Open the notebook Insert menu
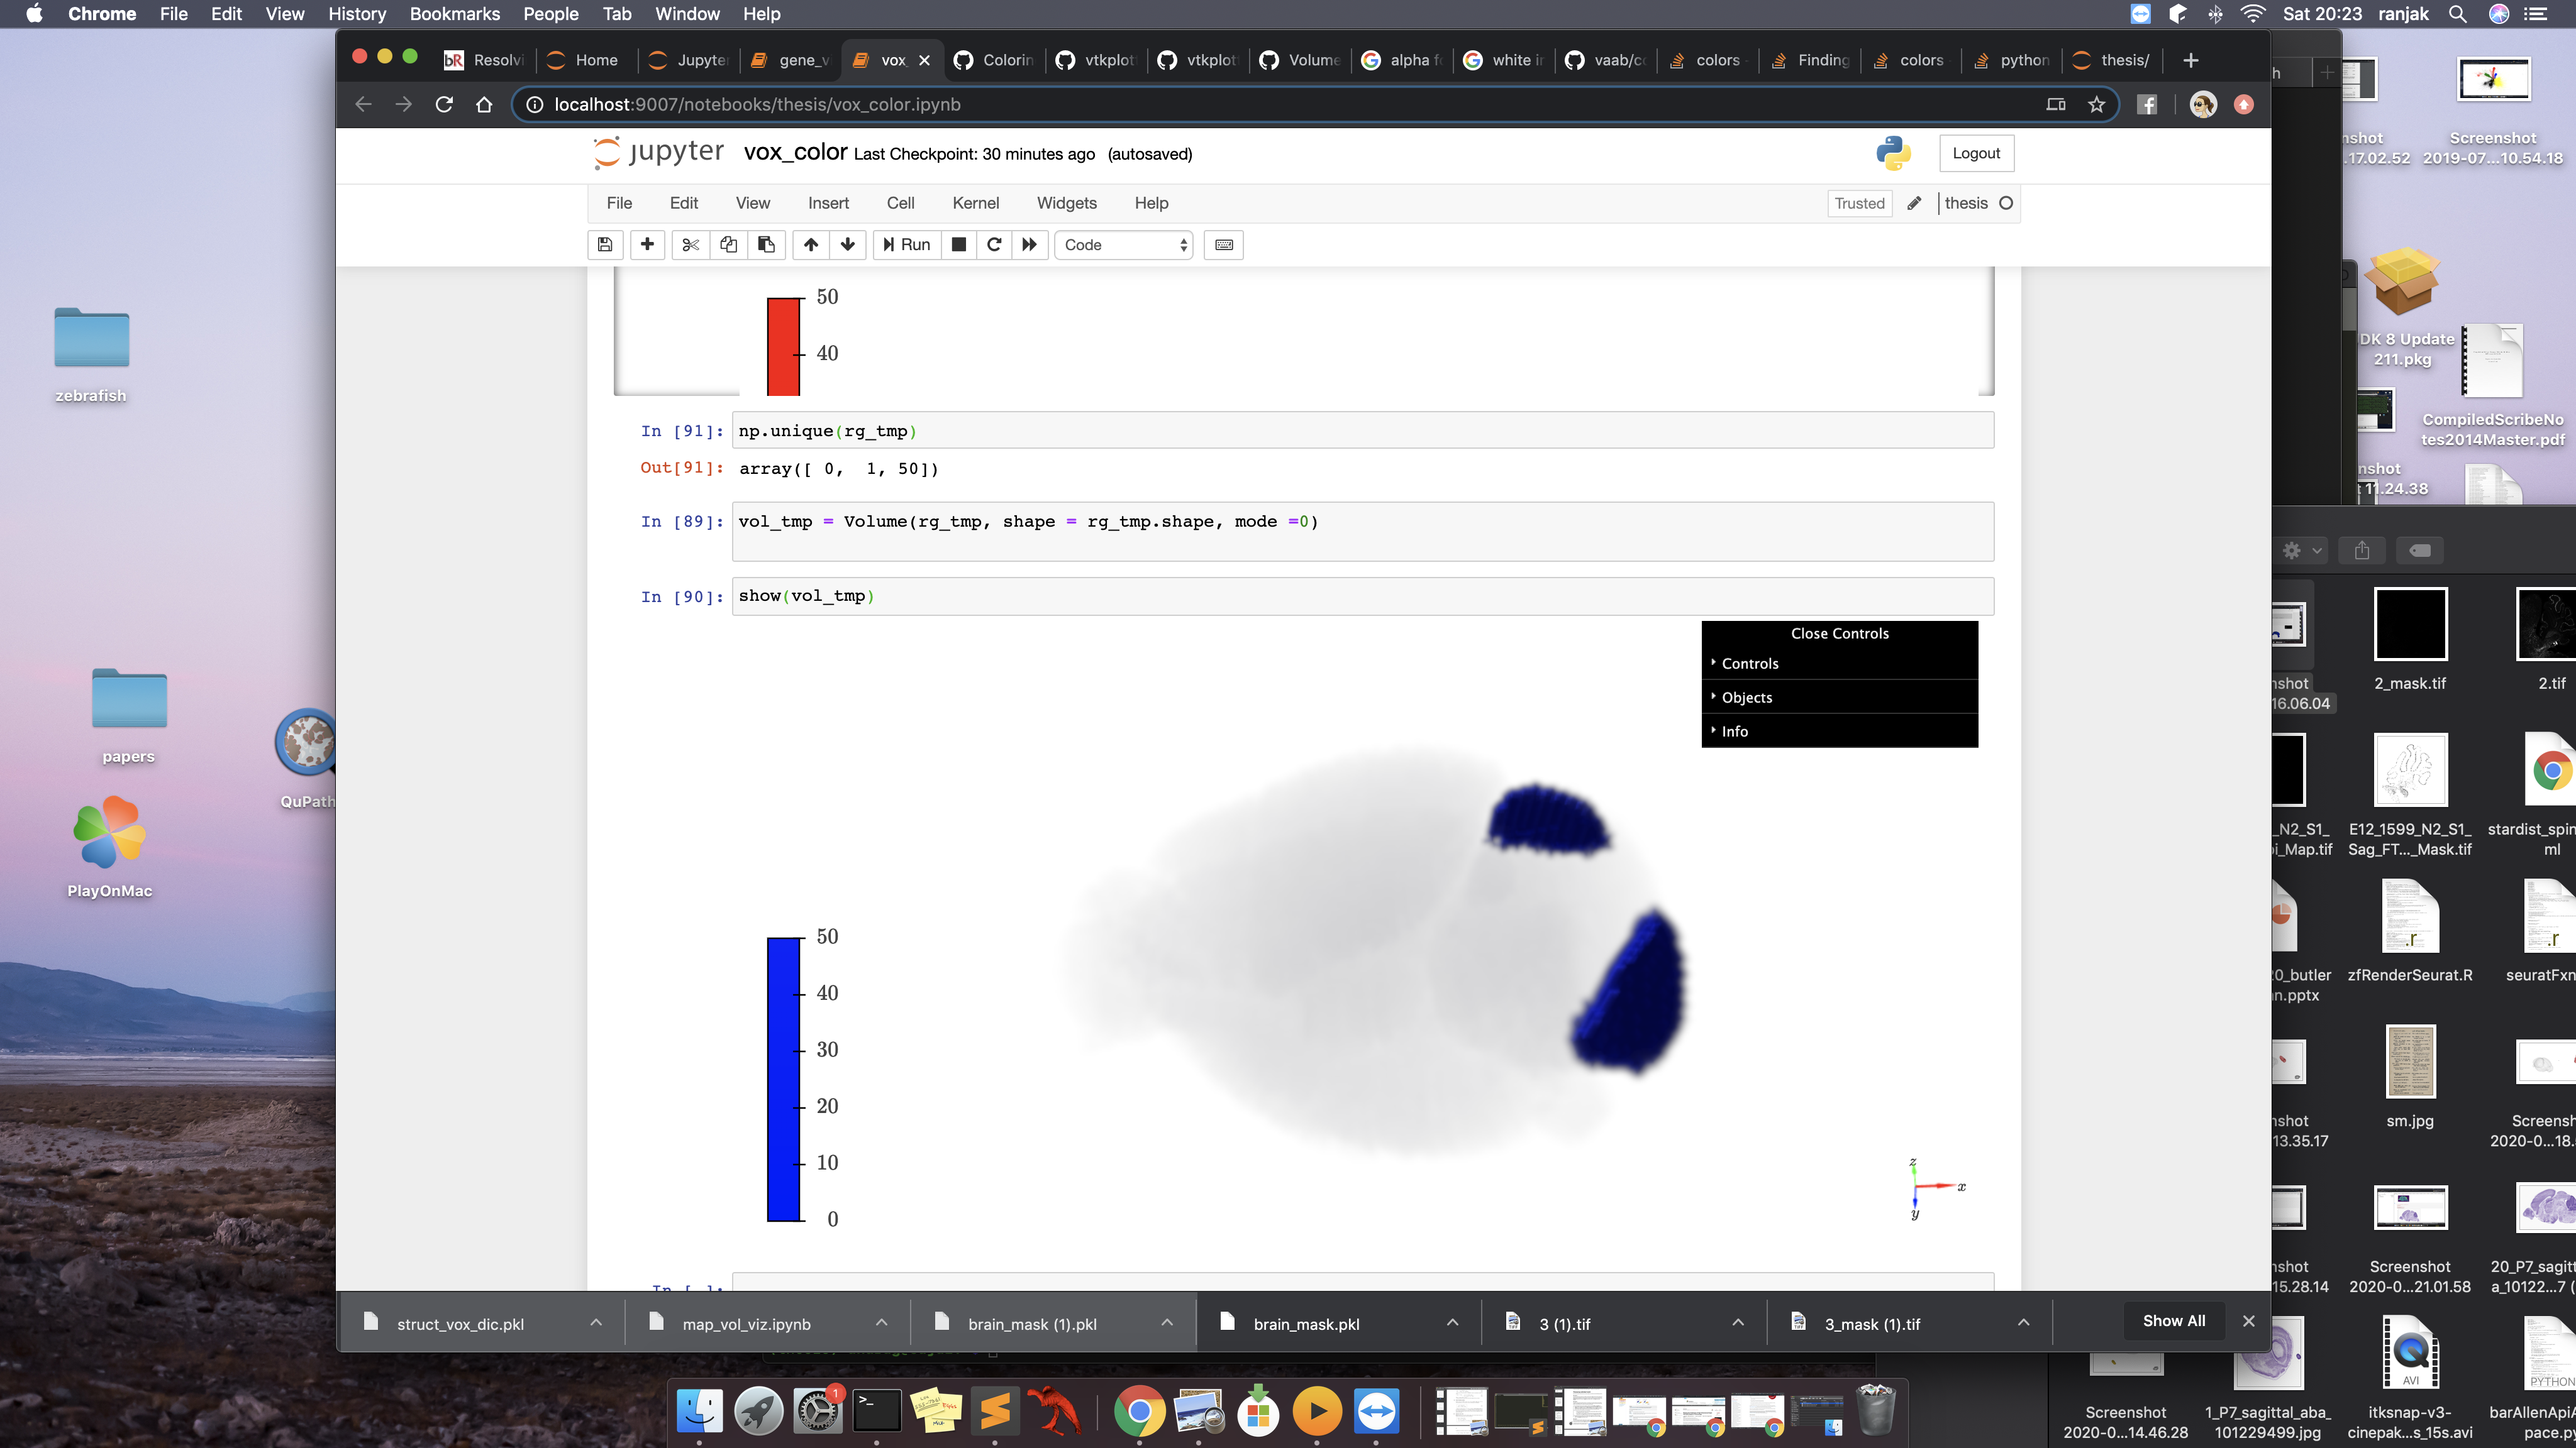 828,203
